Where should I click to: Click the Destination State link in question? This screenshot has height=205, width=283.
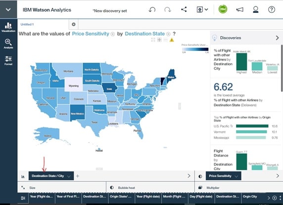click(145, 34)
